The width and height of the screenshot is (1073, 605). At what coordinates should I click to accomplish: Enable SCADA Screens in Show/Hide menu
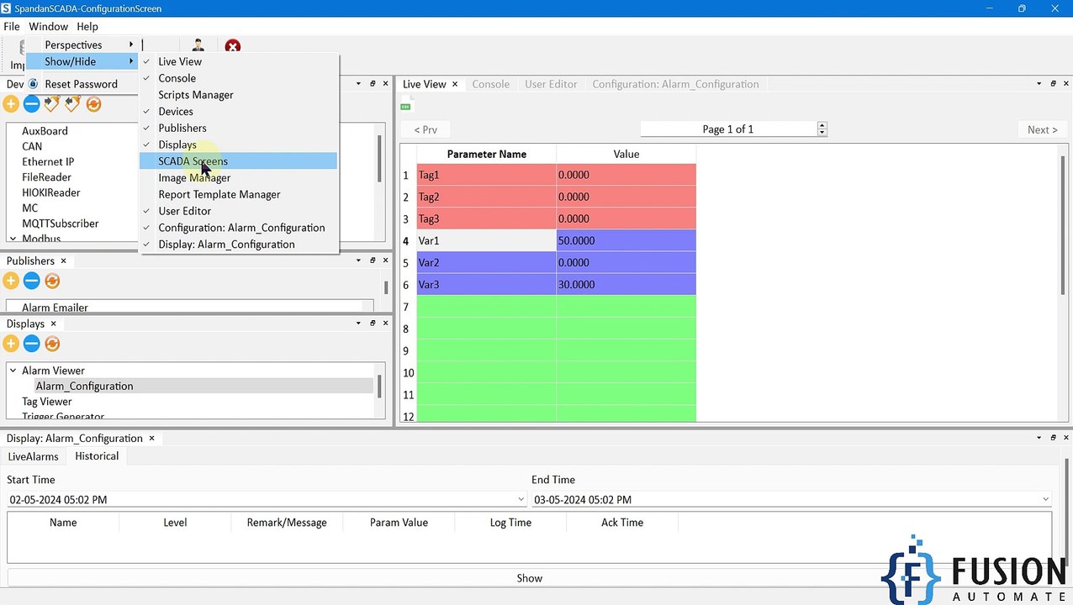point(239,161)
